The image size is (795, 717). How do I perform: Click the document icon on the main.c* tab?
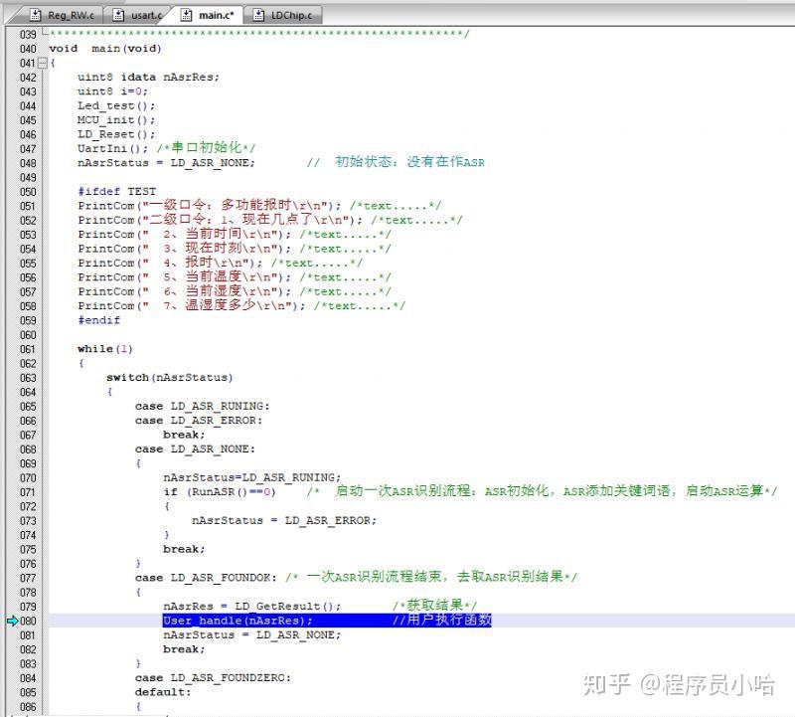(x=185, y=15)
